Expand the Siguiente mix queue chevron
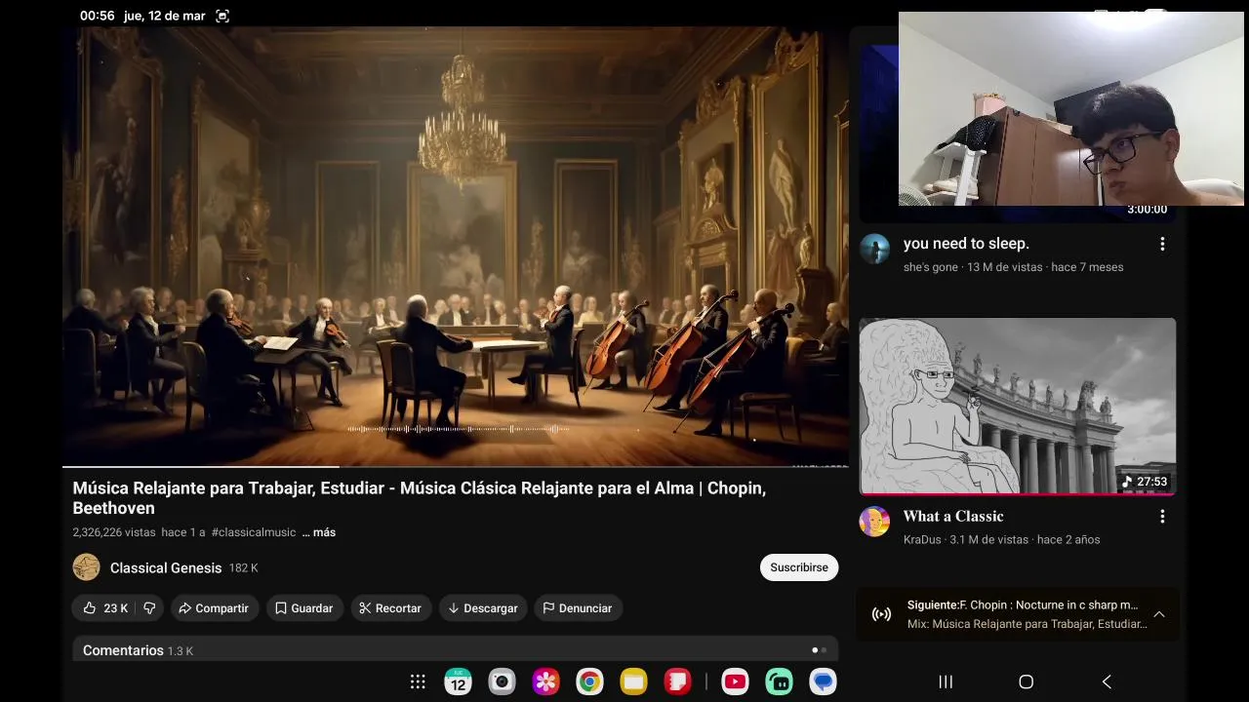The width and height of the screenshot is (1249, 702). click(x=1159, y=614)
